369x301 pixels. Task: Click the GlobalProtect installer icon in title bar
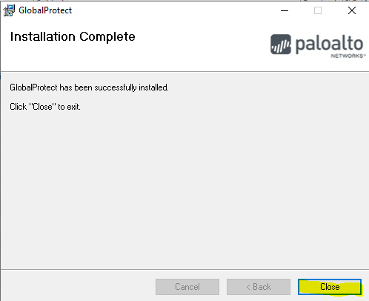coord(9,10)
